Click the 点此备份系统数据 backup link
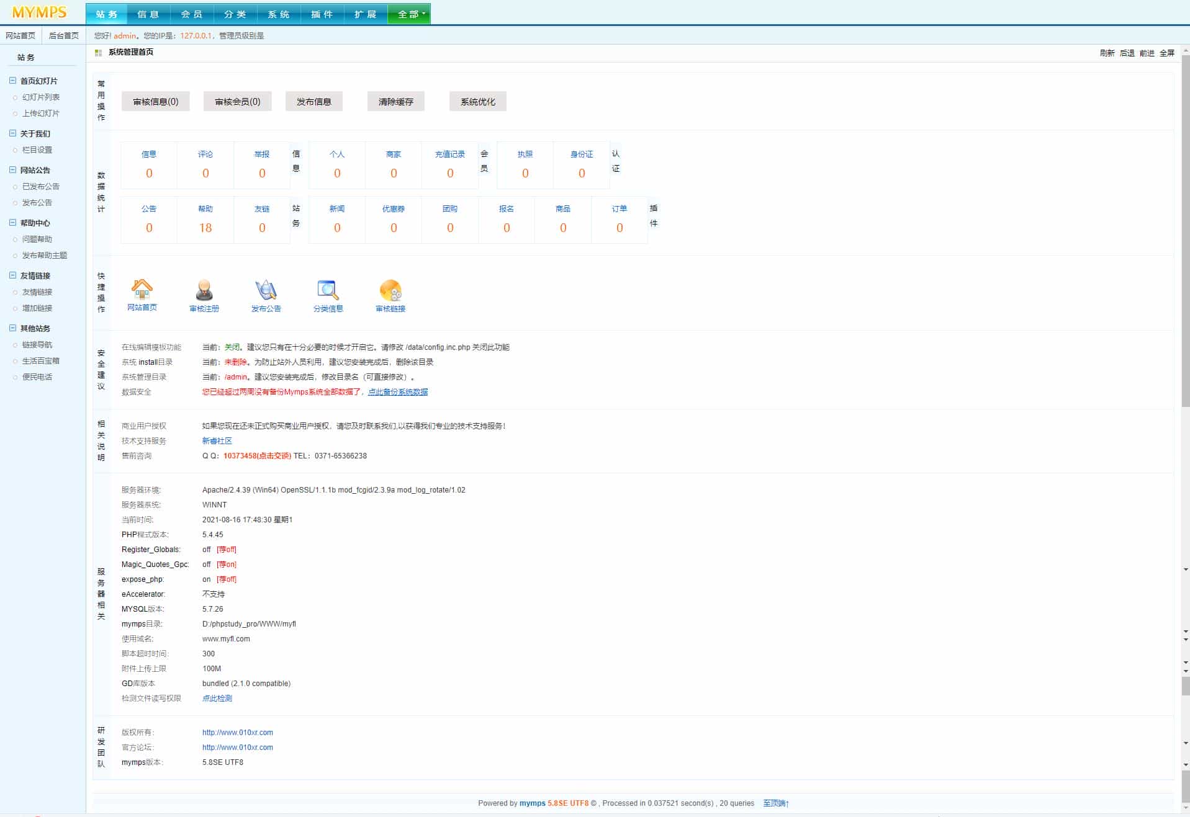 pos(398,392)
